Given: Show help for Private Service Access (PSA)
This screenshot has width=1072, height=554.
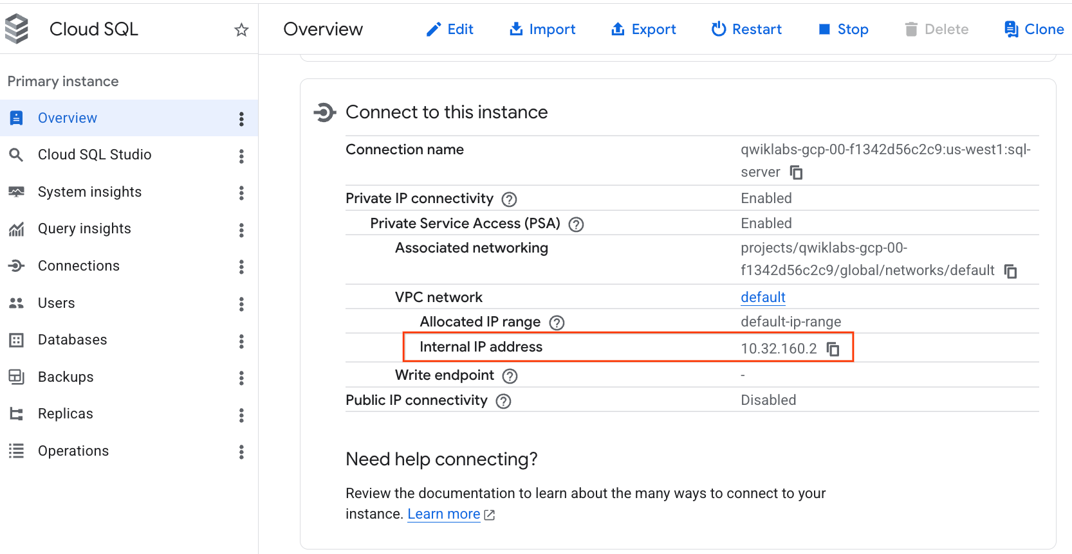Looking at the screenshot, I should click(x=576, y=224).
